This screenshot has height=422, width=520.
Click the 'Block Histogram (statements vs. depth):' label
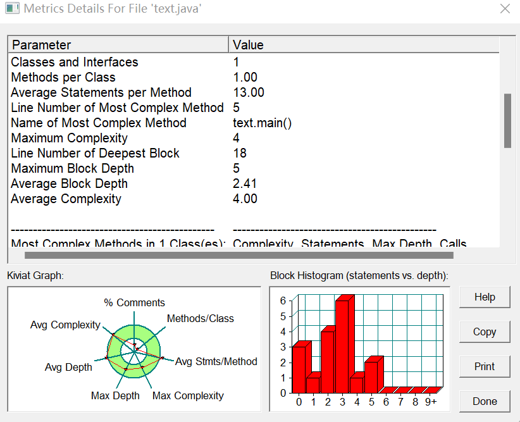click(359, 276)
